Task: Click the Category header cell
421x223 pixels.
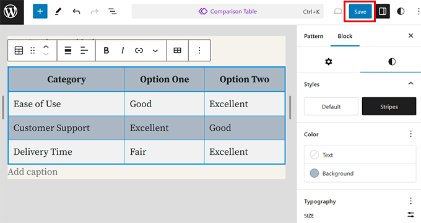Action: tap(67, 79)
